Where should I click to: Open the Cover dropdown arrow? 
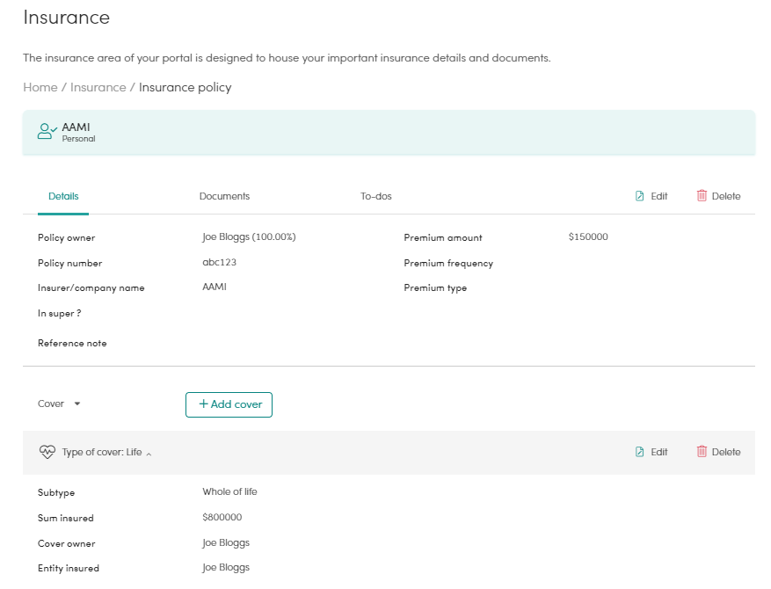tap(77, 404)
